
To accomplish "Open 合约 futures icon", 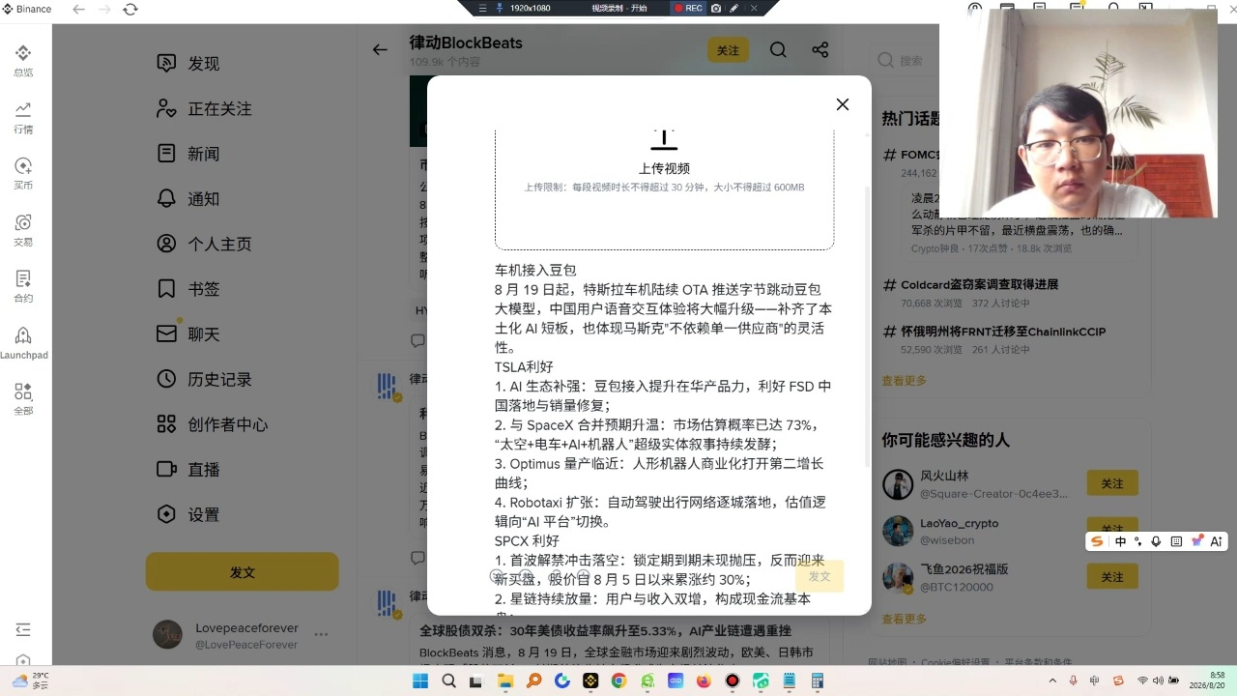I will [x=23, y=286].
